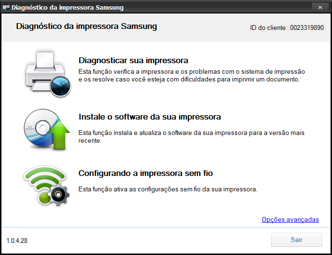Open the Opções avançadas link
This screenshot has height=255, width=332.
click(x=290, y=219)
